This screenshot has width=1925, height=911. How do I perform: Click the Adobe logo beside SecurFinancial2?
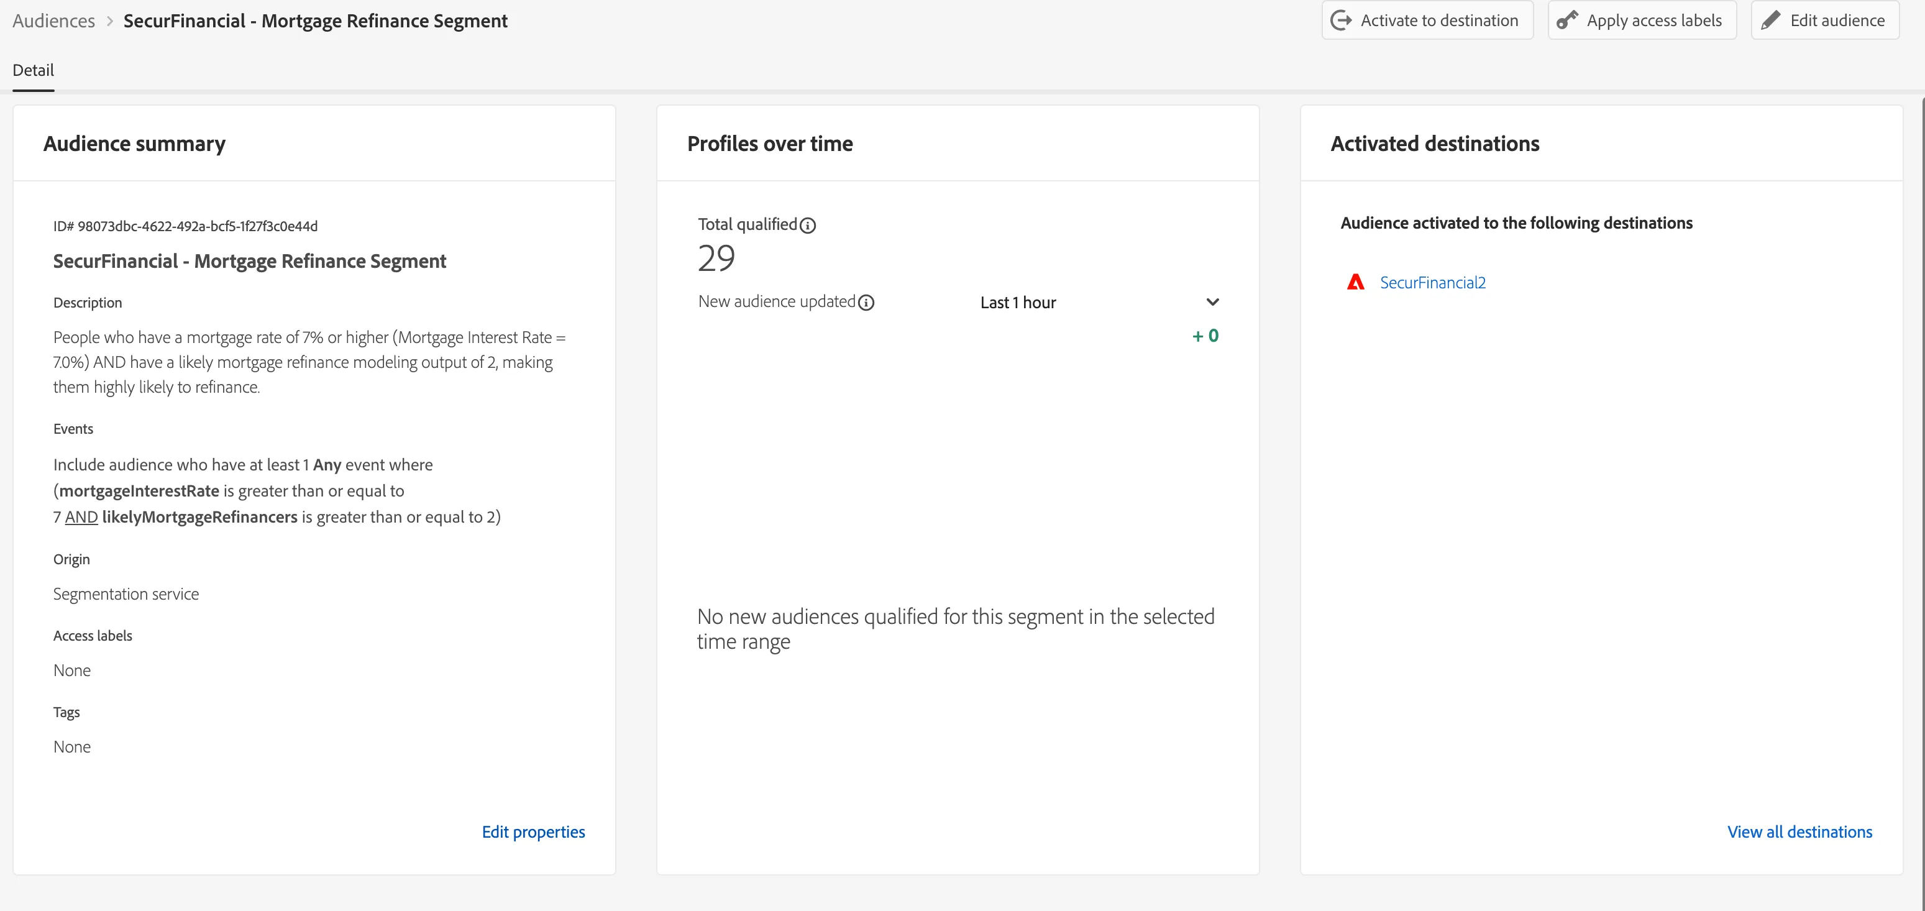(1356, 283)
